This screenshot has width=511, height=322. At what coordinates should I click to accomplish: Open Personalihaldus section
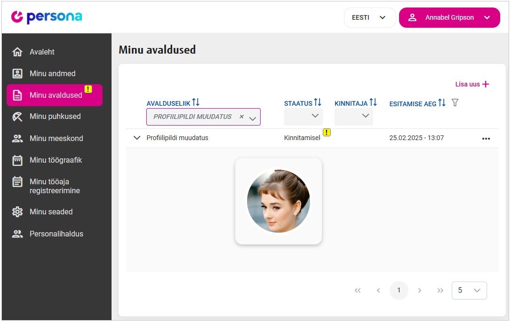56,234
